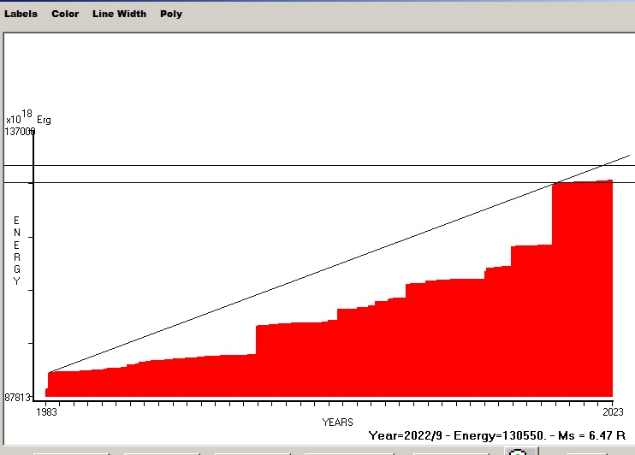Select the YEARS axis title
The width and height of the screenshot is (635, 455).
coord(338,422)
